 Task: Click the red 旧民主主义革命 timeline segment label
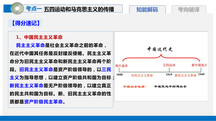point(142,75)
